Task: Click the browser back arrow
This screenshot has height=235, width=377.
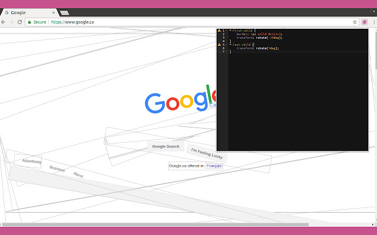Action: 3,22
